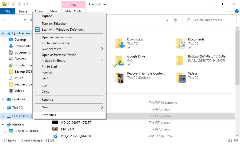Select the Play contextual tab
The width and height of the screenshot is (240, 144).
[73, 5]
